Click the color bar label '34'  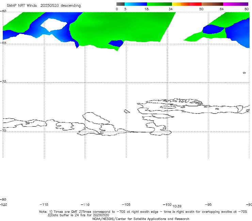click(171, 9)
